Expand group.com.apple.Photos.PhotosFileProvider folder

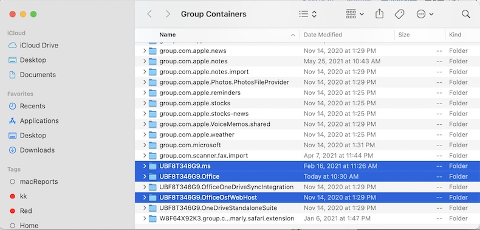coord(145,82)
